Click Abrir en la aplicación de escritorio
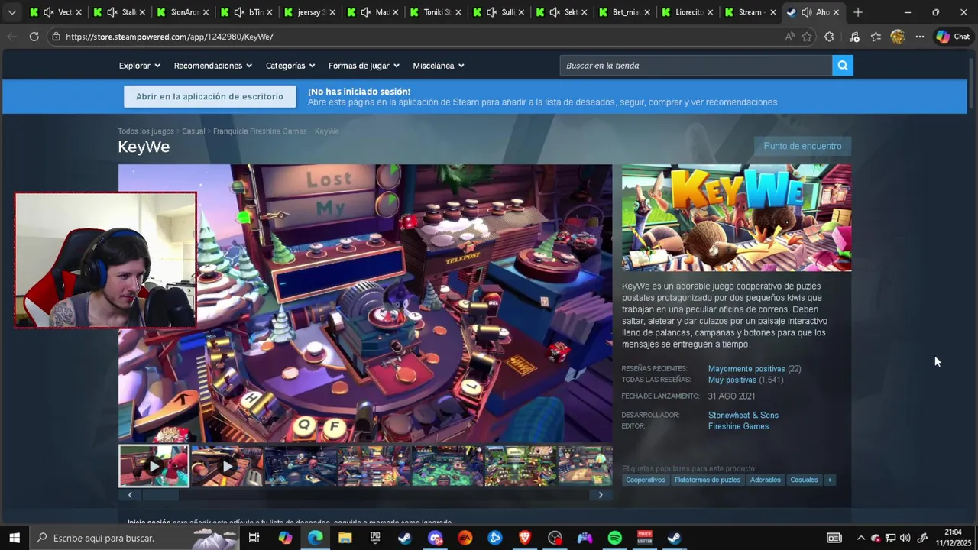 209,96
